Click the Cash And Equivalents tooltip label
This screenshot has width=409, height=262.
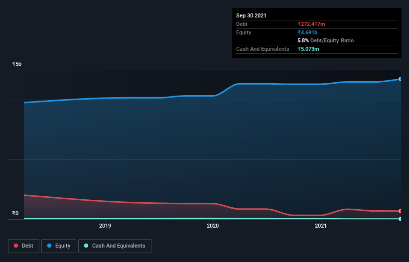(x=263, y=49)
